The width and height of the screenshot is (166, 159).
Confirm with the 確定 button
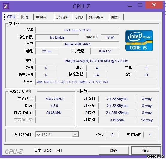pyautogui.click(x=146, y=150)
